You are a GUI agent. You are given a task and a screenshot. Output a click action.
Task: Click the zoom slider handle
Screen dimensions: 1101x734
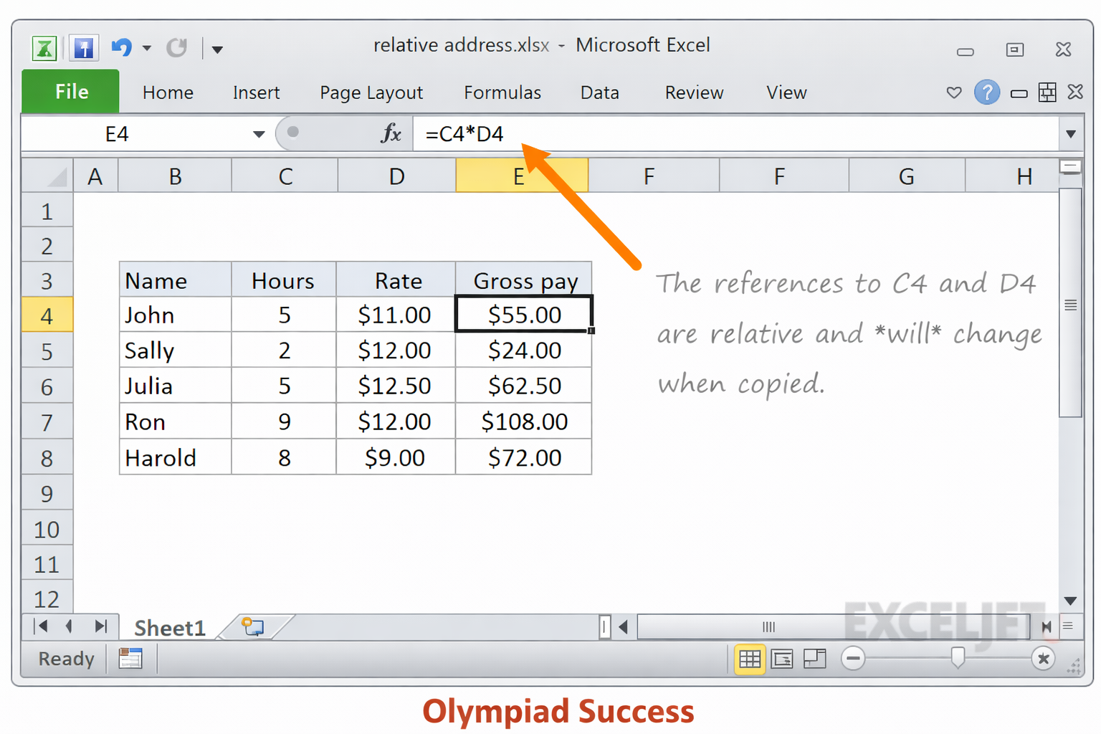tap(958, 657)
